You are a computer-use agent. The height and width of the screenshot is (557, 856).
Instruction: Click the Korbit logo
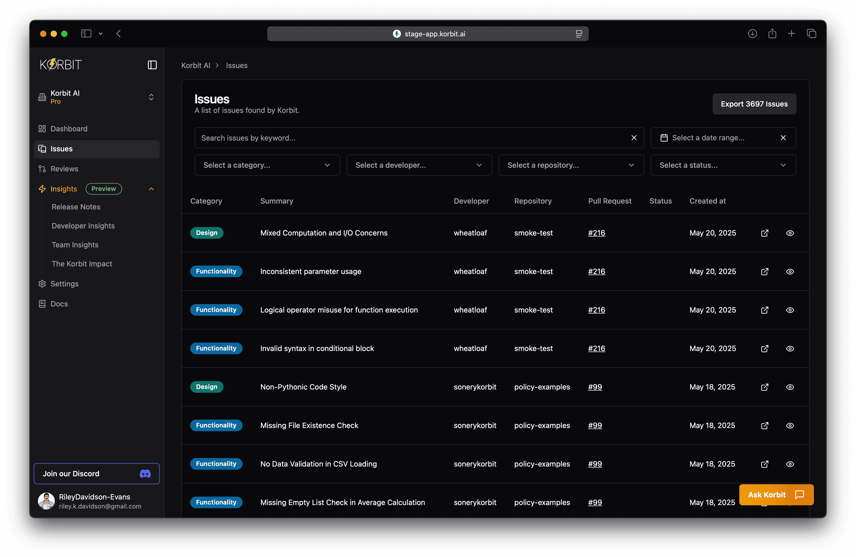[x=61, y=65]
